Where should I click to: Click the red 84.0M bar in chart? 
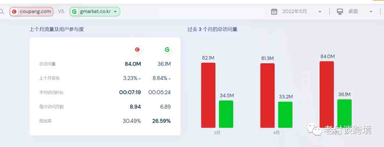pos(327,94)
